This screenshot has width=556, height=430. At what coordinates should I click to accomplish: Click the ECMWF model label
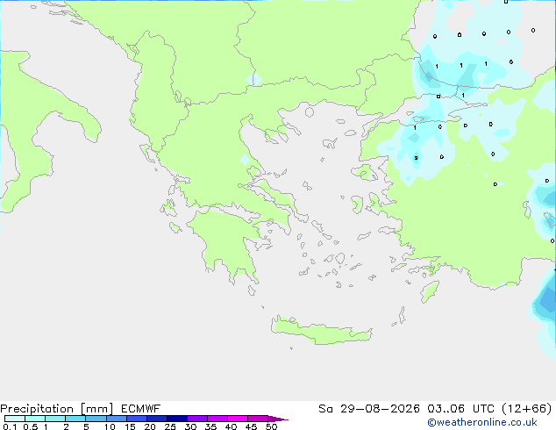click(x=141, y=409)
